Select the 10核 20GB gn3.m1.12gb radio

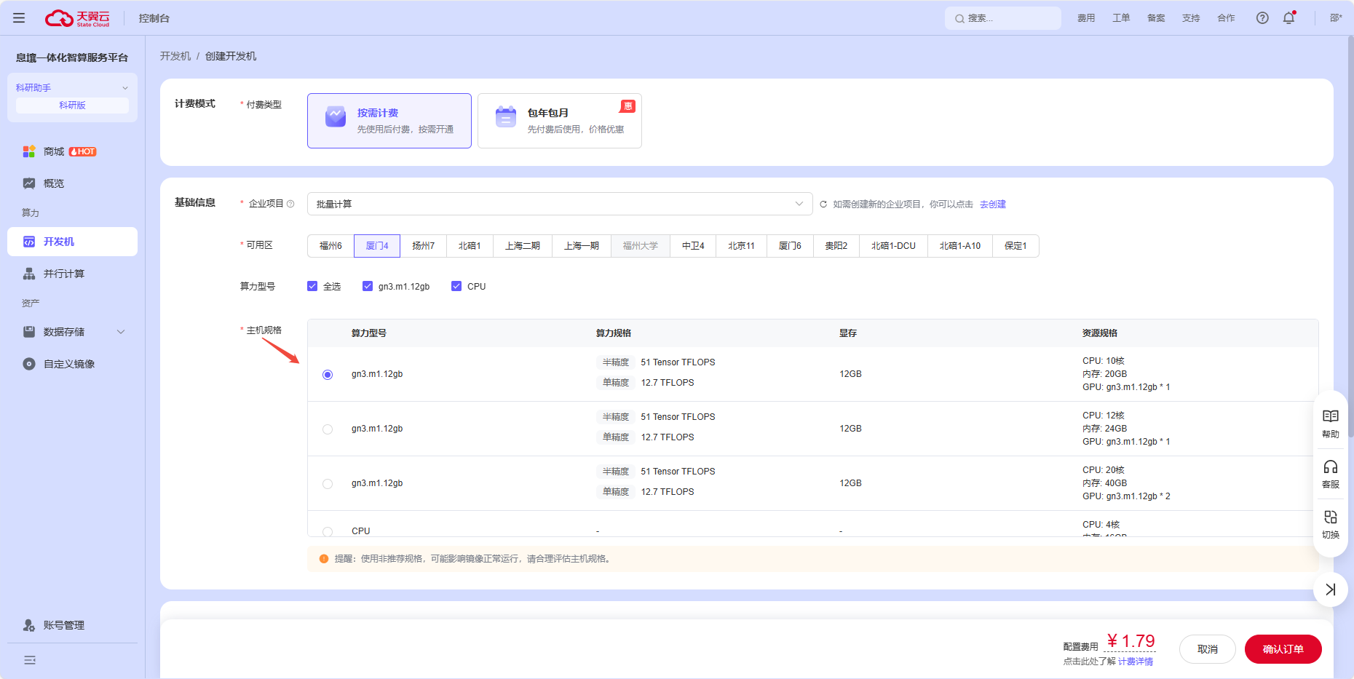pos(328,375)
